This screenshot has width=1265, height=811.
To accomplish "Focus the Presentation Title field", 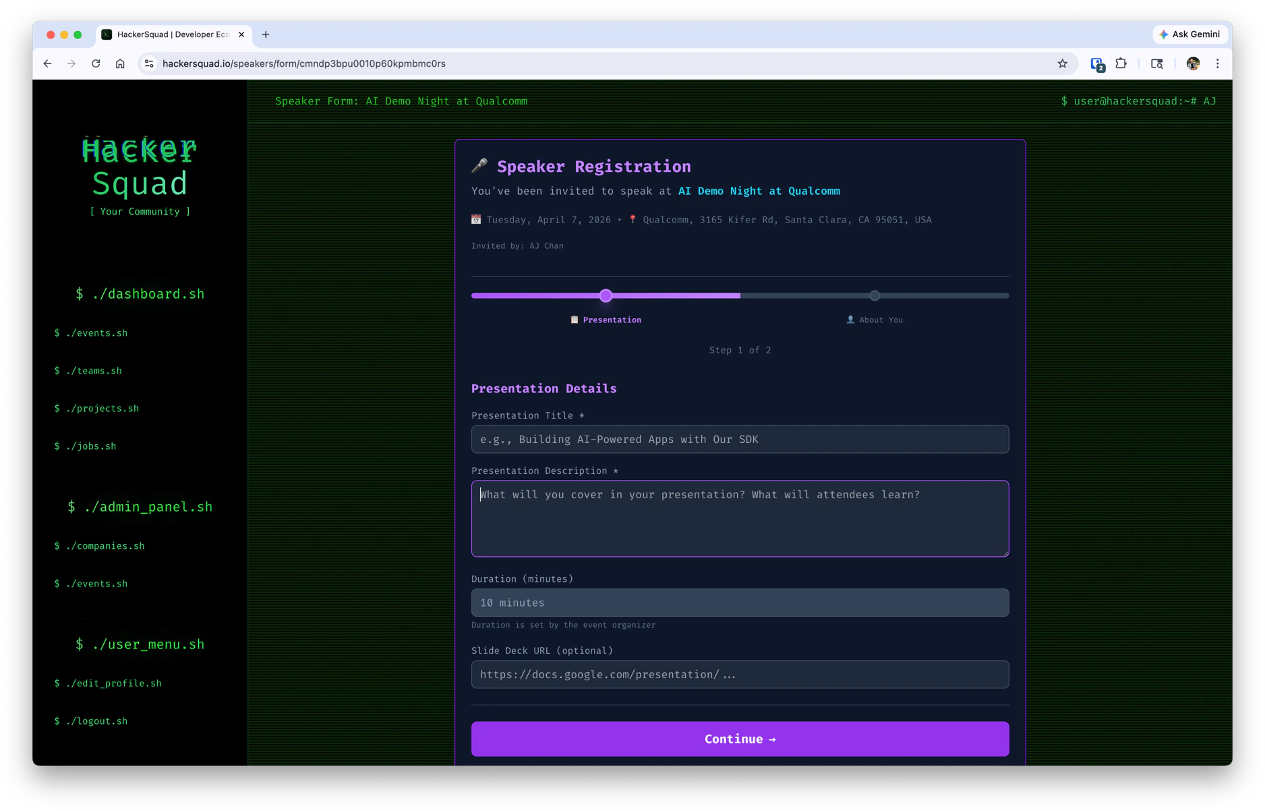I will click(740, 440).
